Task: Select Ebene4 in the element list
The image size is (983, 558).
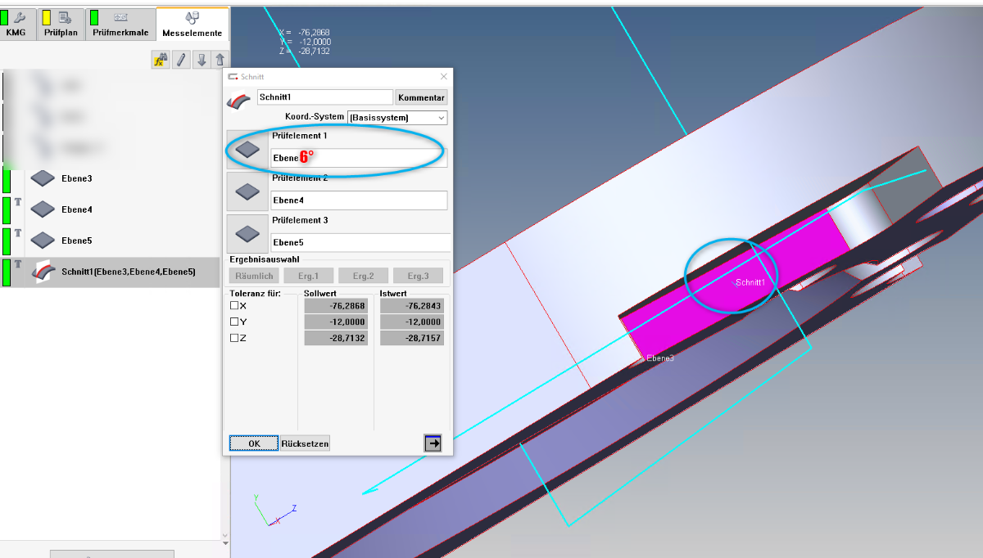Action: pyautogui.click(x=76, y=209)
